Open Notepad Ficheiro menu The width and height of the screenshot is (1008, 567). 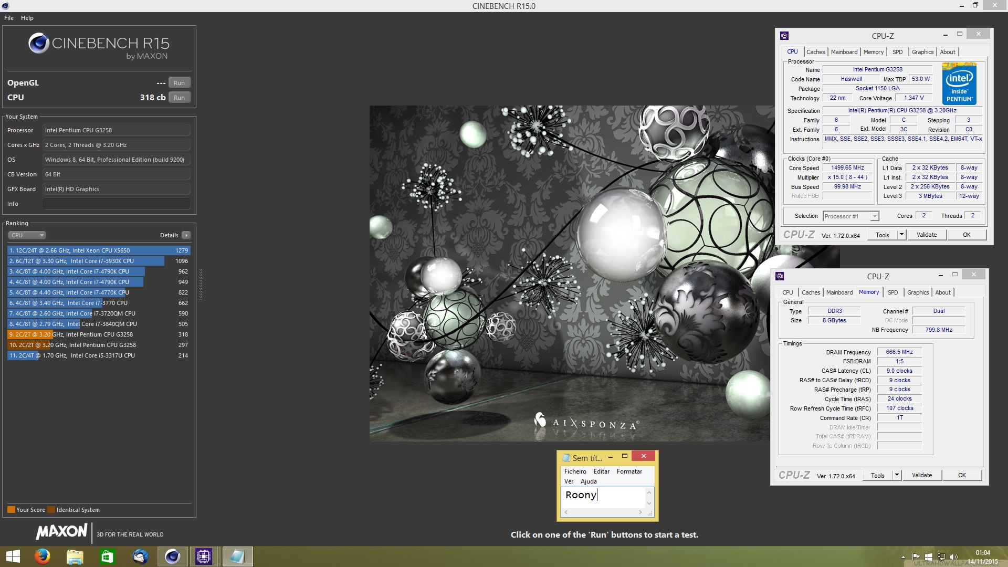(575, 471)
